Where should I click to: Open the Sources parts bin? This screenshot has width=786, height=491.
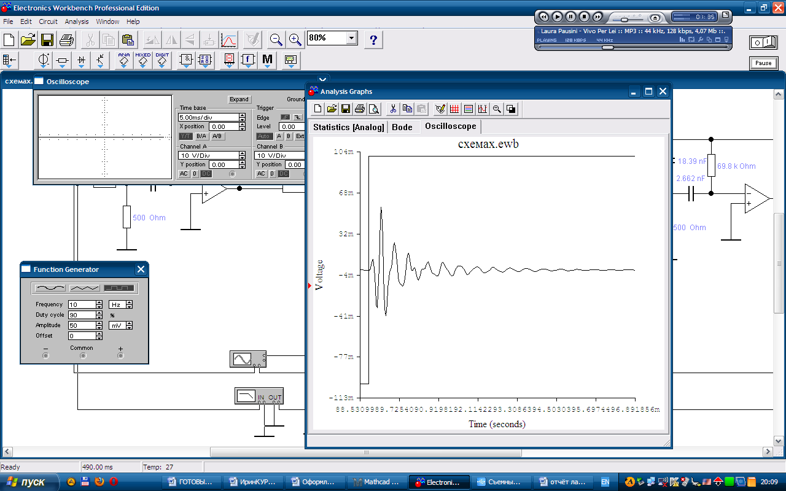44,60
